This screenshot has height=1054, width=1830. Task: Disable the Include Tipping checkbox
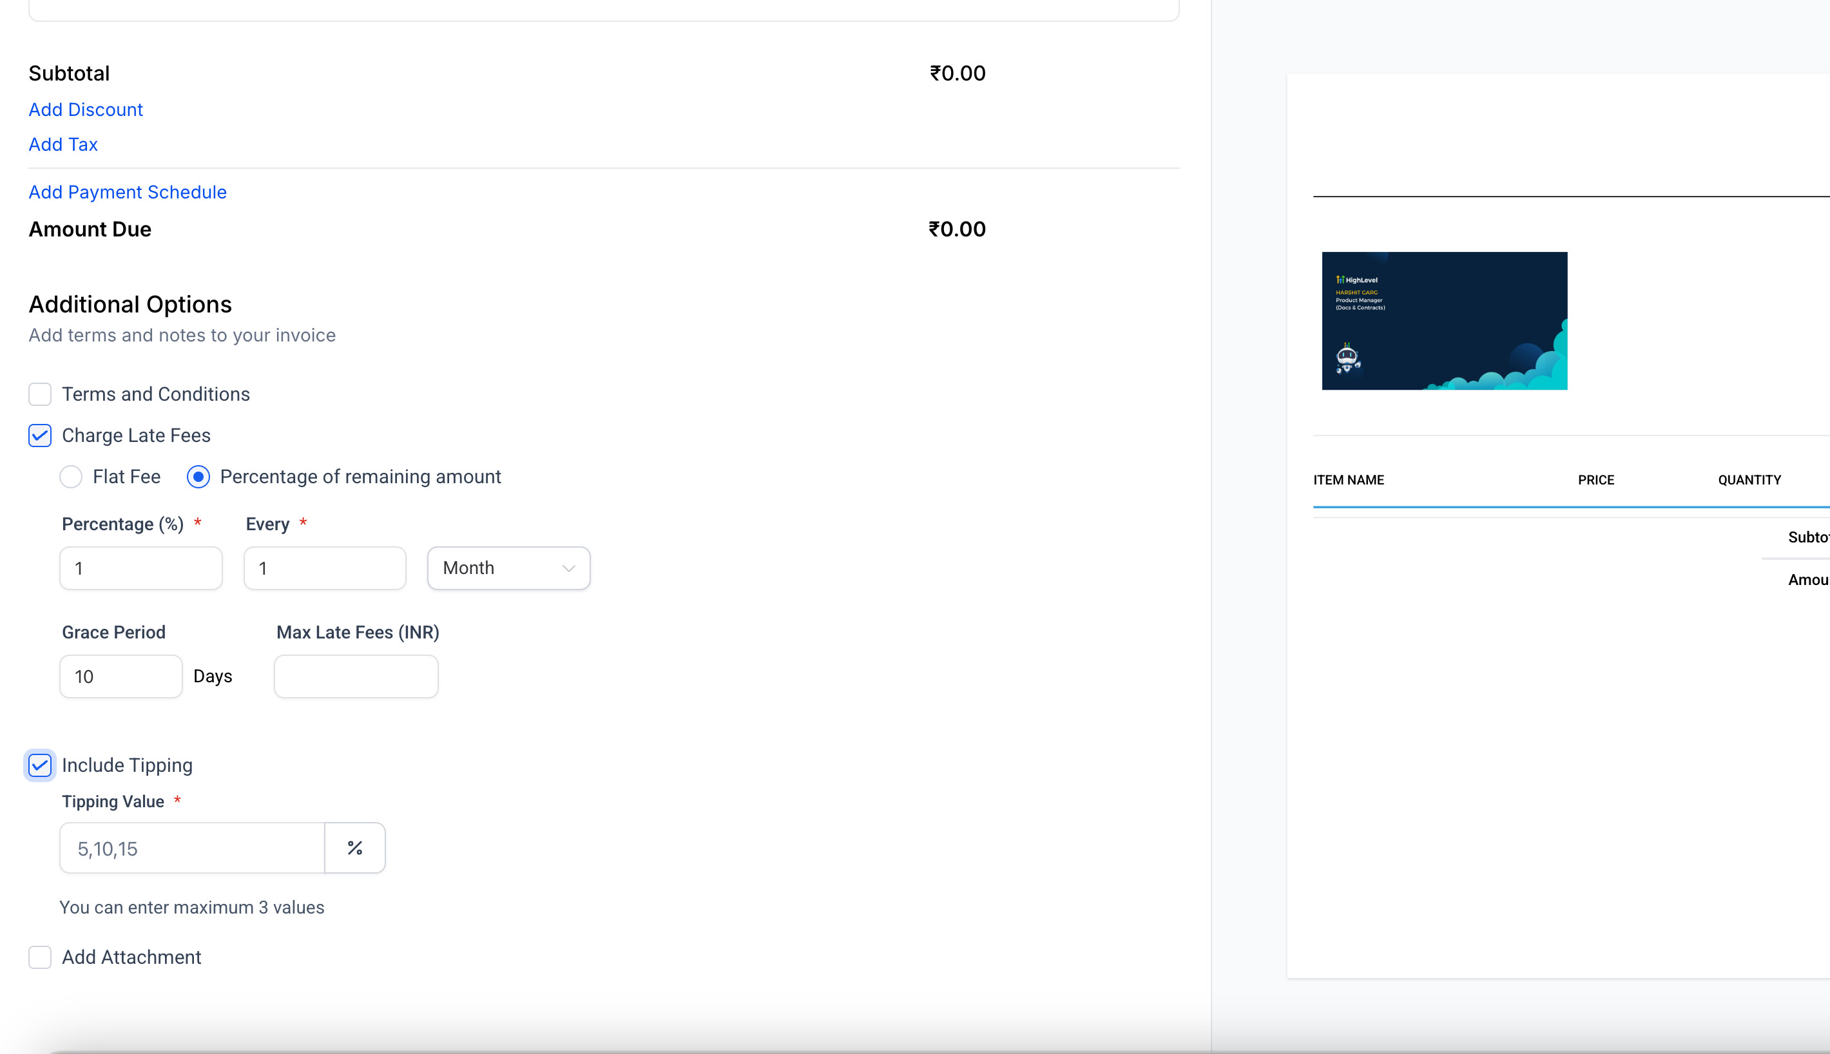(40, 765)
